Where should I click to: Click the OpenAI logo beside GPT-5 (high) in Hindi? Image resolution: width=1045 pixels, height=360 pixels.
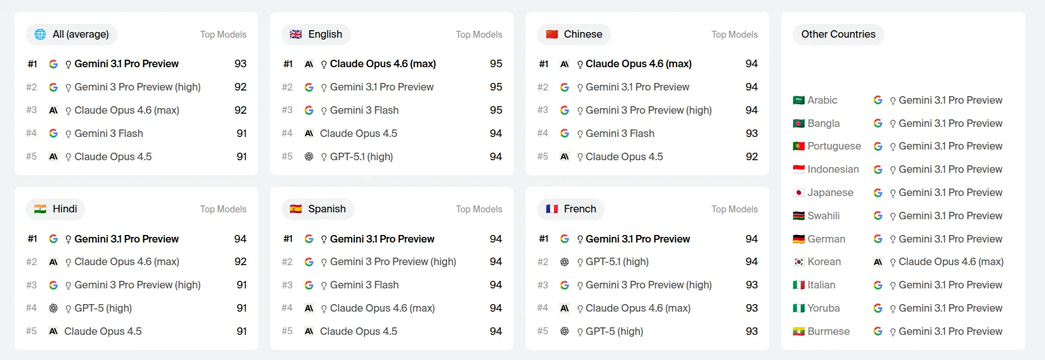(x=53, y=308)
